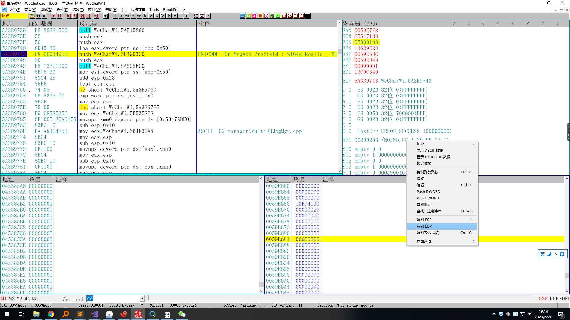Image resolution: width=570 pixels, height=320 pixels.
Task: Click the Close program X toolbar icon
Action: pos(44,16)
